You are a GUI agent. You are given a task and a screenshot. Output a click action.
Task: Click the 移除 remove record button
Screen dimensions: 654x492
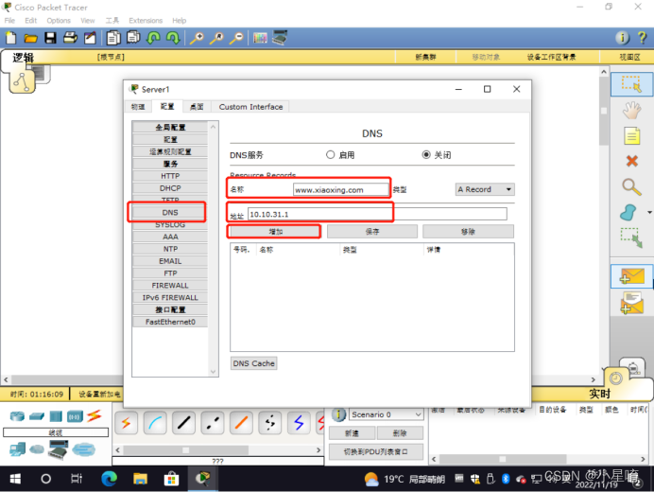[x=468, y=232]
